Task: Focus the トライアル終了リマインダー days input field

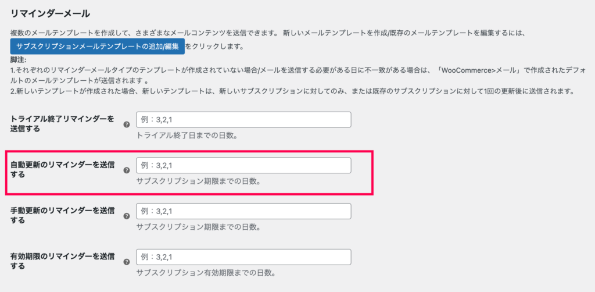Action: pos(243,120)
